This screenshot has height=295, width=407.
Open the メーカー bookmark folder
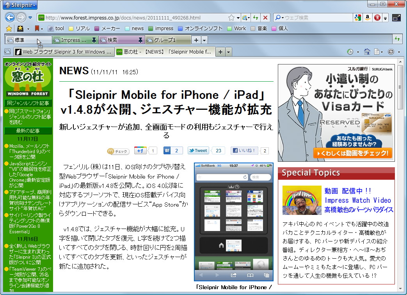[x=107, y=29]
